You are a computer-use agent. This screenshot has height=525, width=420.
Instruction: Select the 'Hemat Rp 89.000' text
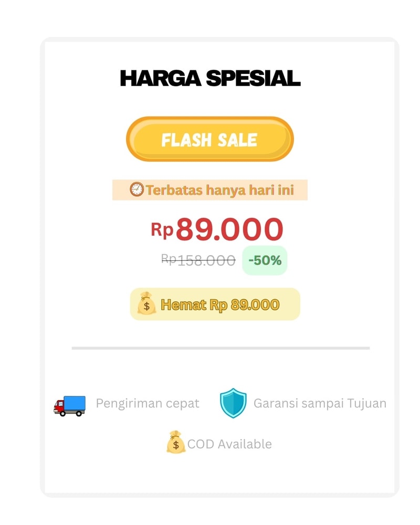tap(220, 304)
